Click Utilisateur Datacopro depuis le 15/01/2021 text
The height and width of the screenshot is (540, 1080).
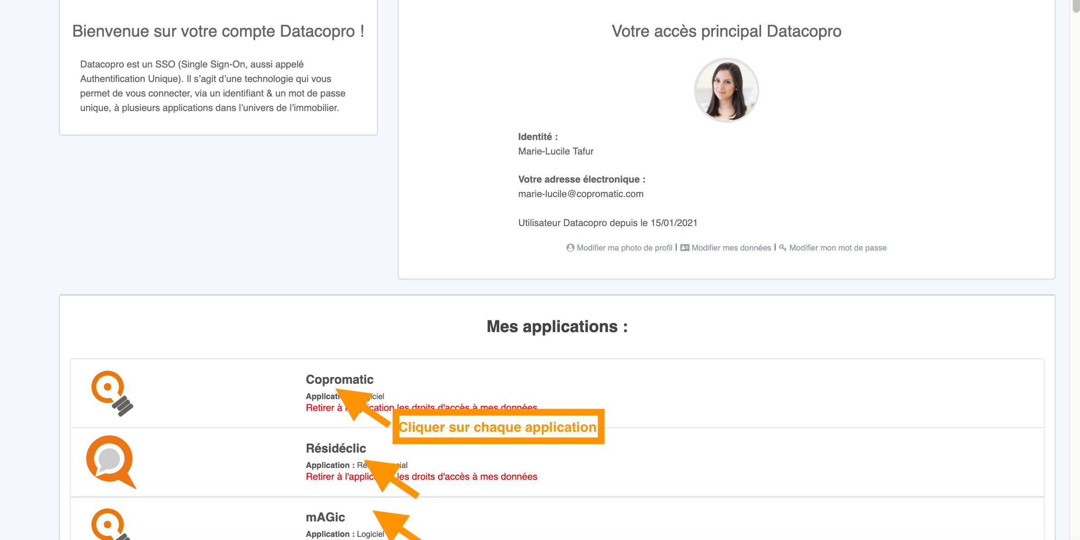608,223
